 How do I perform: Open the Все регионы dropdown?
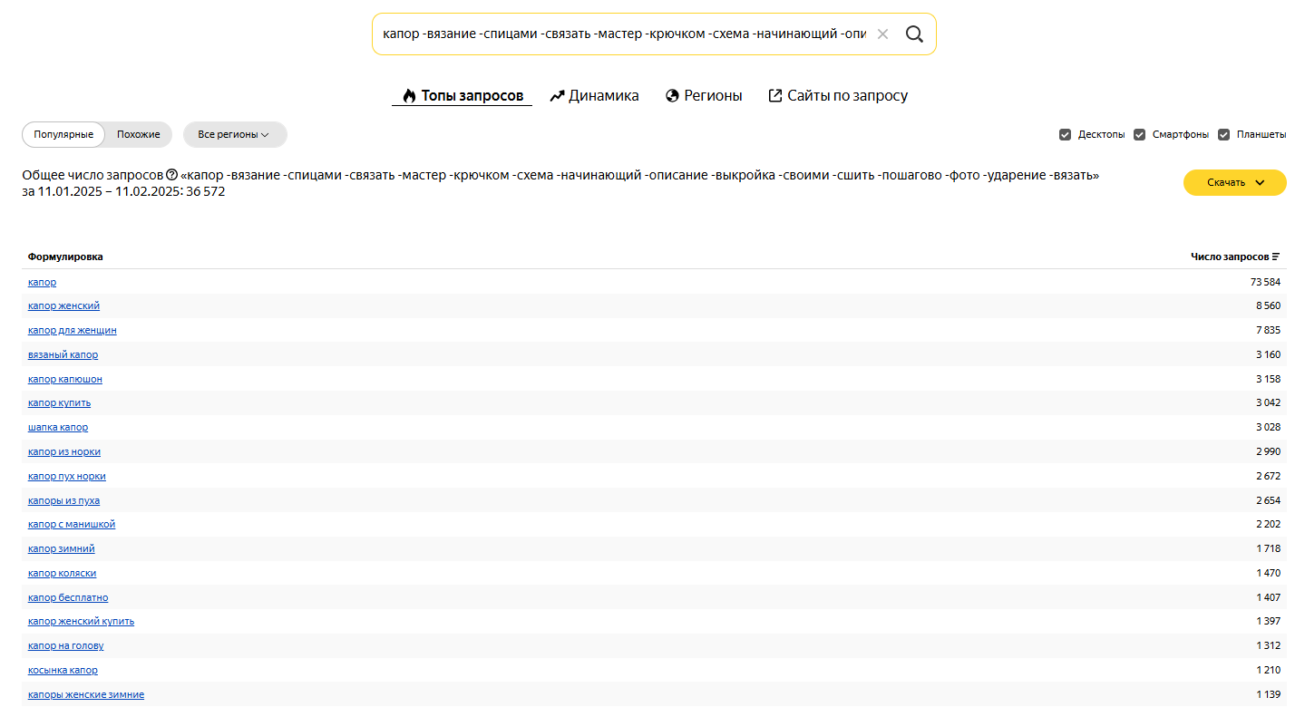click(x=234, y=134)
